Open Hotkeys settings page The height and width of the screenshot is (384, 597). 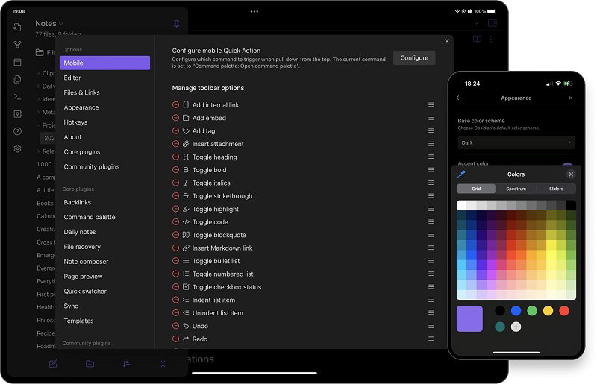point(75,122)
